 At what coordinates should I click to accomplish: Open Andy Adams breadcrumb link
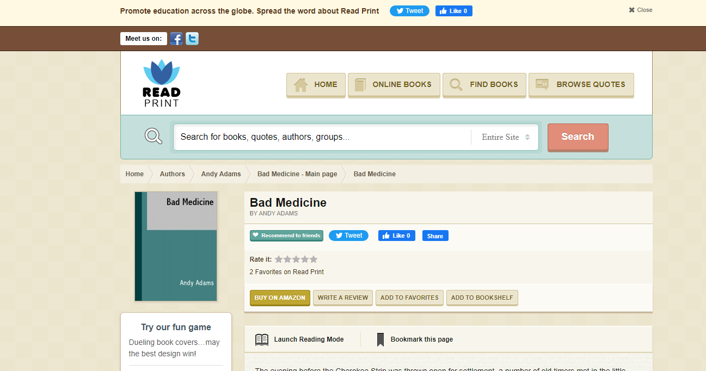(x=221, y=174)
